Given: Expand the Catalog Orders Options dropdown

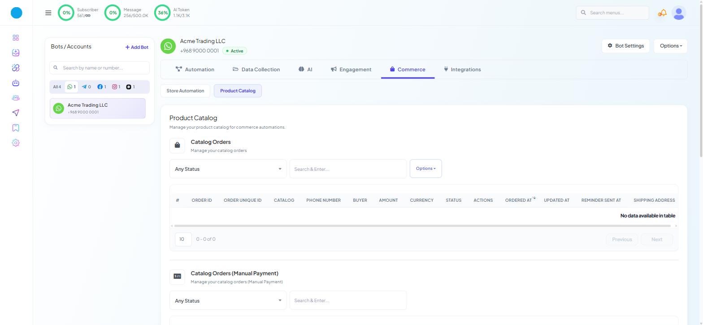Looking at the screenshot, I should [425, 169].
